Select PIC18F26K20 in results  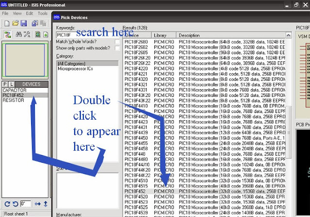(204, 58)
